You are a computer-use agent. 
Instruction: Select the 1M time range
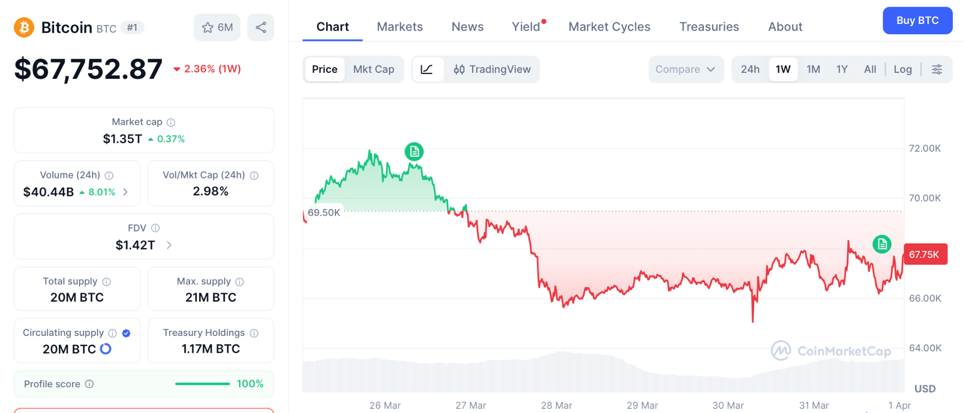point(813,70)
